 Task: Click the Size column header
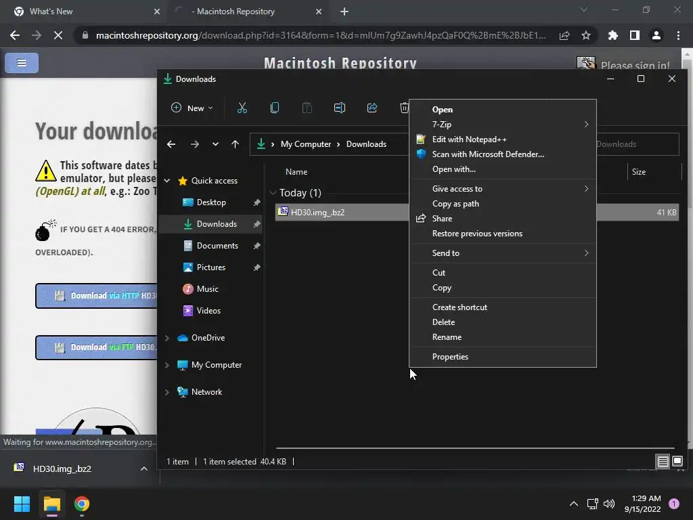pyautogui.click(x=639, y=172)
